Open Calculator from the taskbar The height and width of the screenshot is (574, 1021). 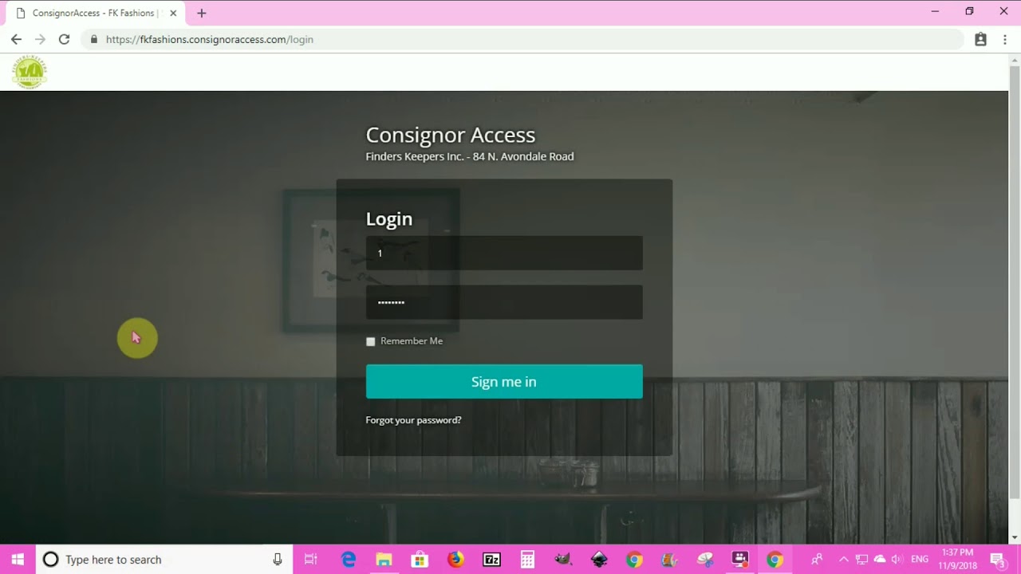click(x=527, y=560)
